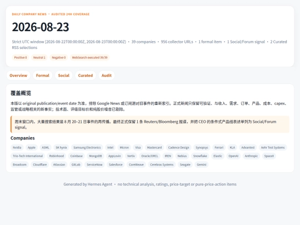The width and height of the screenshot is (300, 225).
Task: Select the Oracle/ORCL chip
Action: [150, 156]
